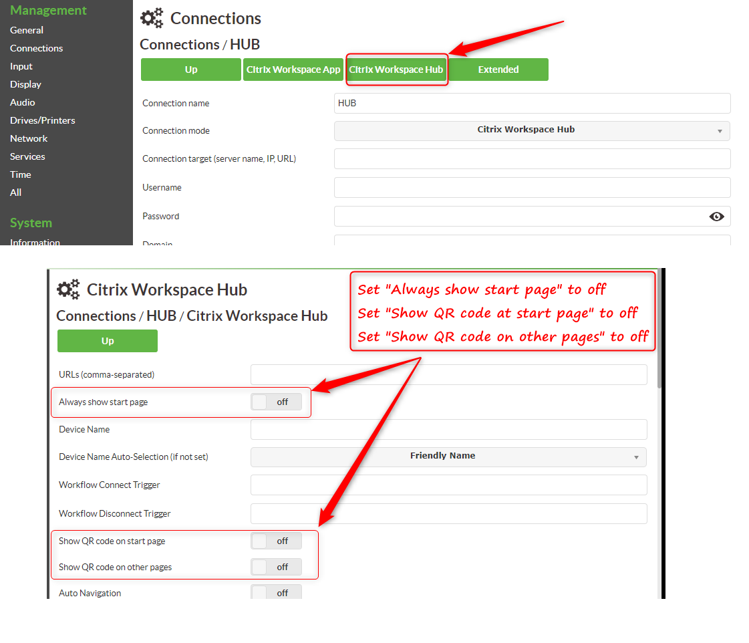749x643 pixels.
Task: Open Drives/Printers in Management sidebar
Action: coord(43,120)
